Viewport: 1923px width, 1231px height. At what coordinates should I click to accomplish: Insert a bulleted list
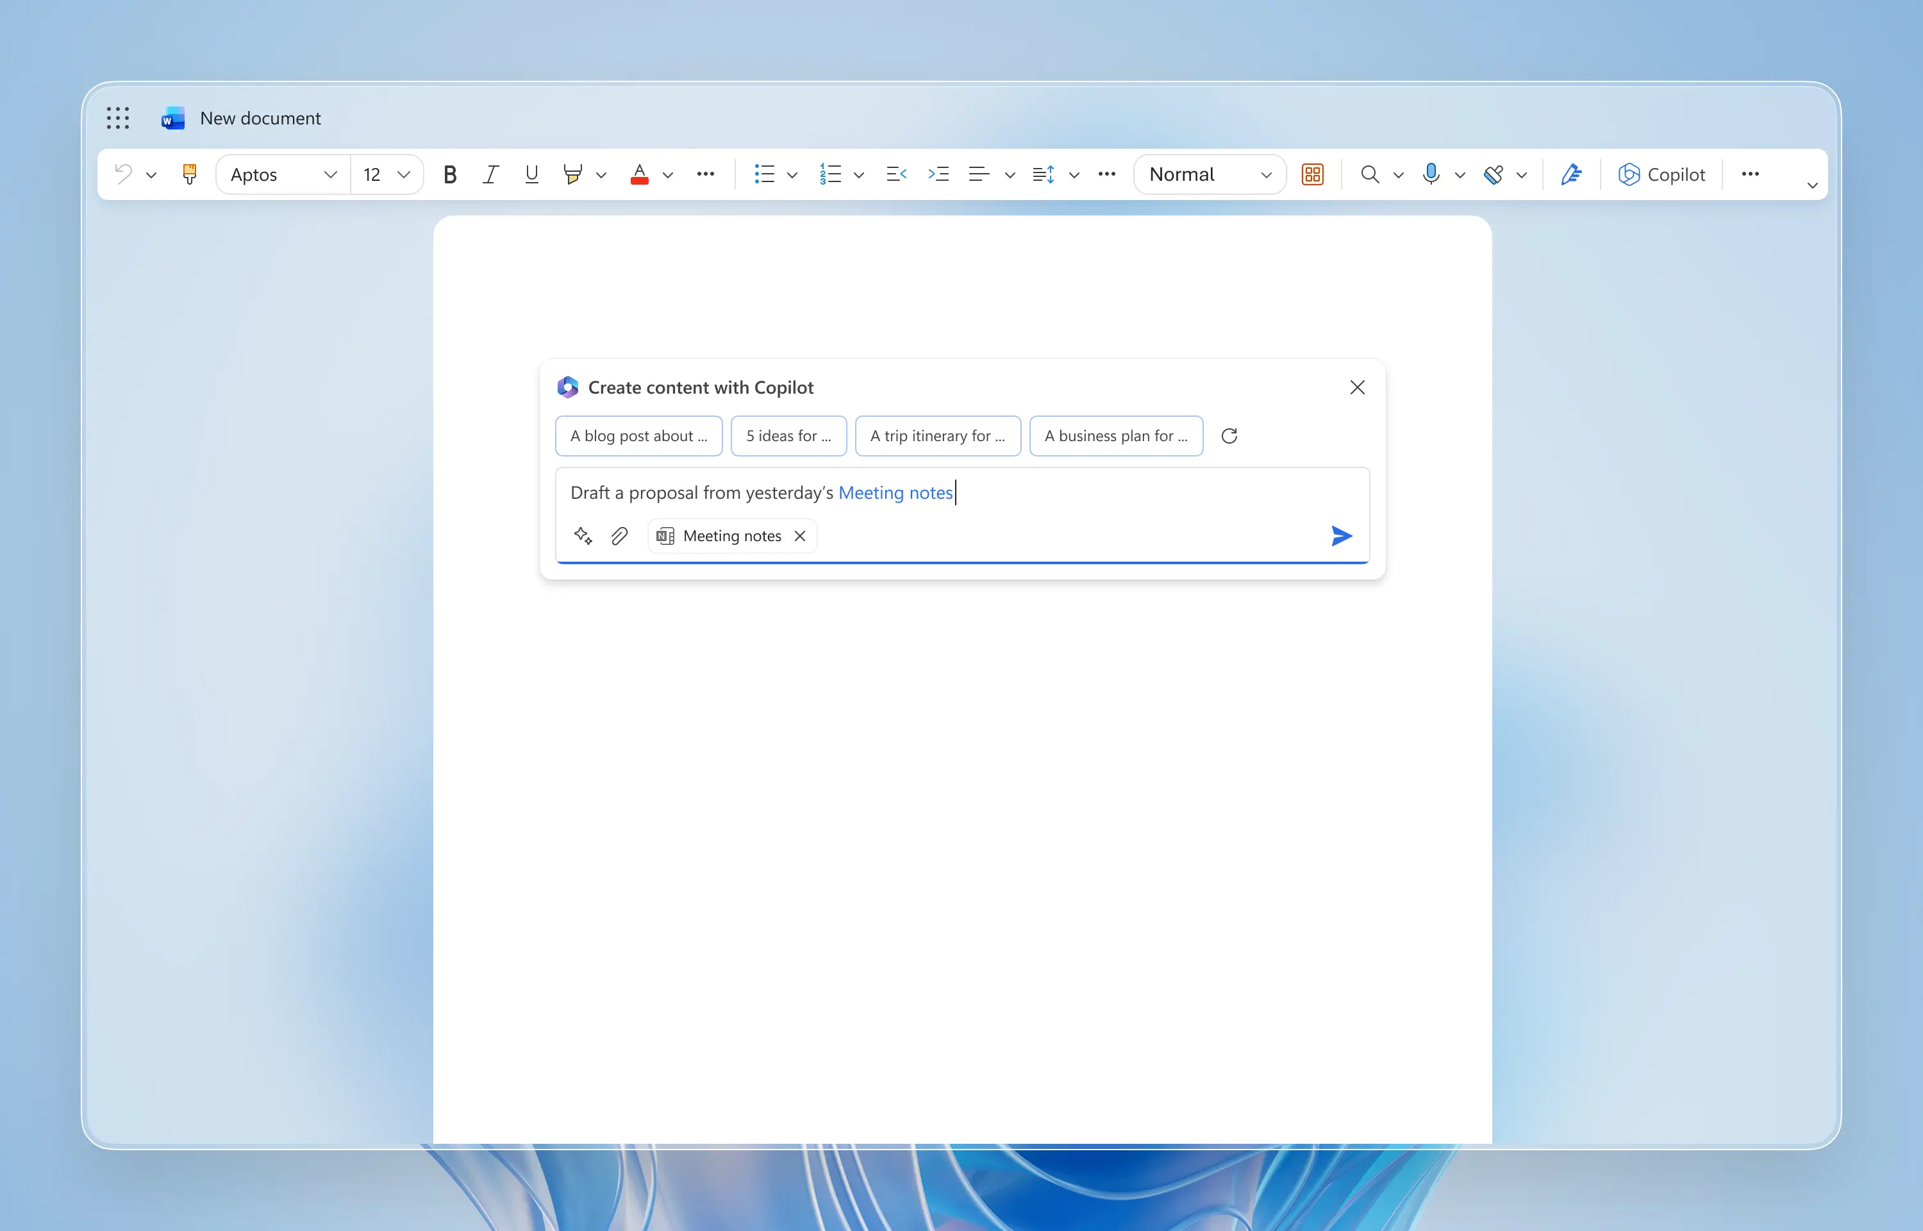[764, 174]
